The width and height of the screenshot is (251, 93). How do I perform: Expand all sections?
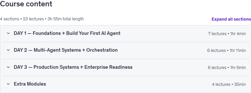(231, 19)
